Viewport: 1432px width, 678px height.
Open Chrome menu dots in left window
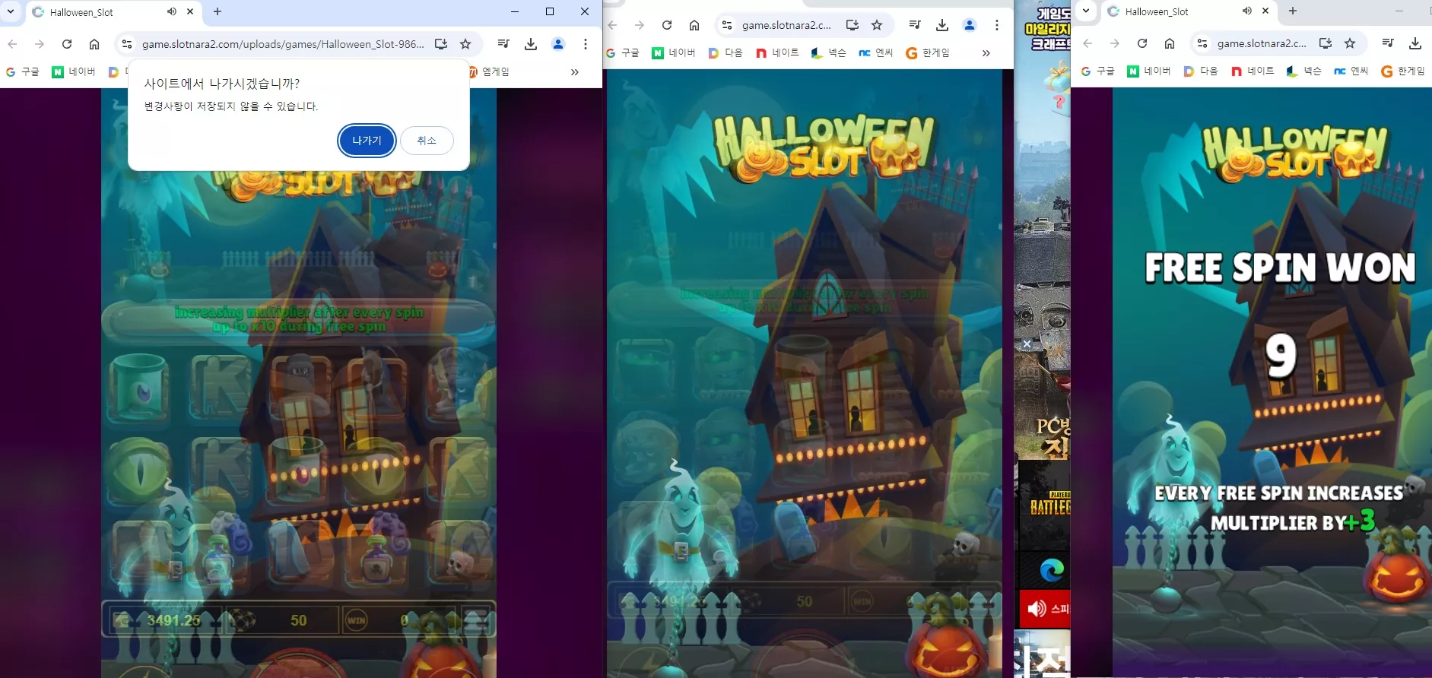pyautogui.click(x=586, y=44)
